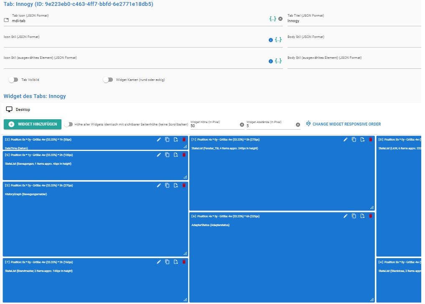Delete the AdapterStatus widget
Viewport: 425px width, 304px height.
point(371,216)
